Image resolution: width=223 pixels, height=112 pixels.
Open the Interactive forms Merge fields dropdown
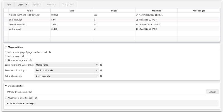click(67, 65)
